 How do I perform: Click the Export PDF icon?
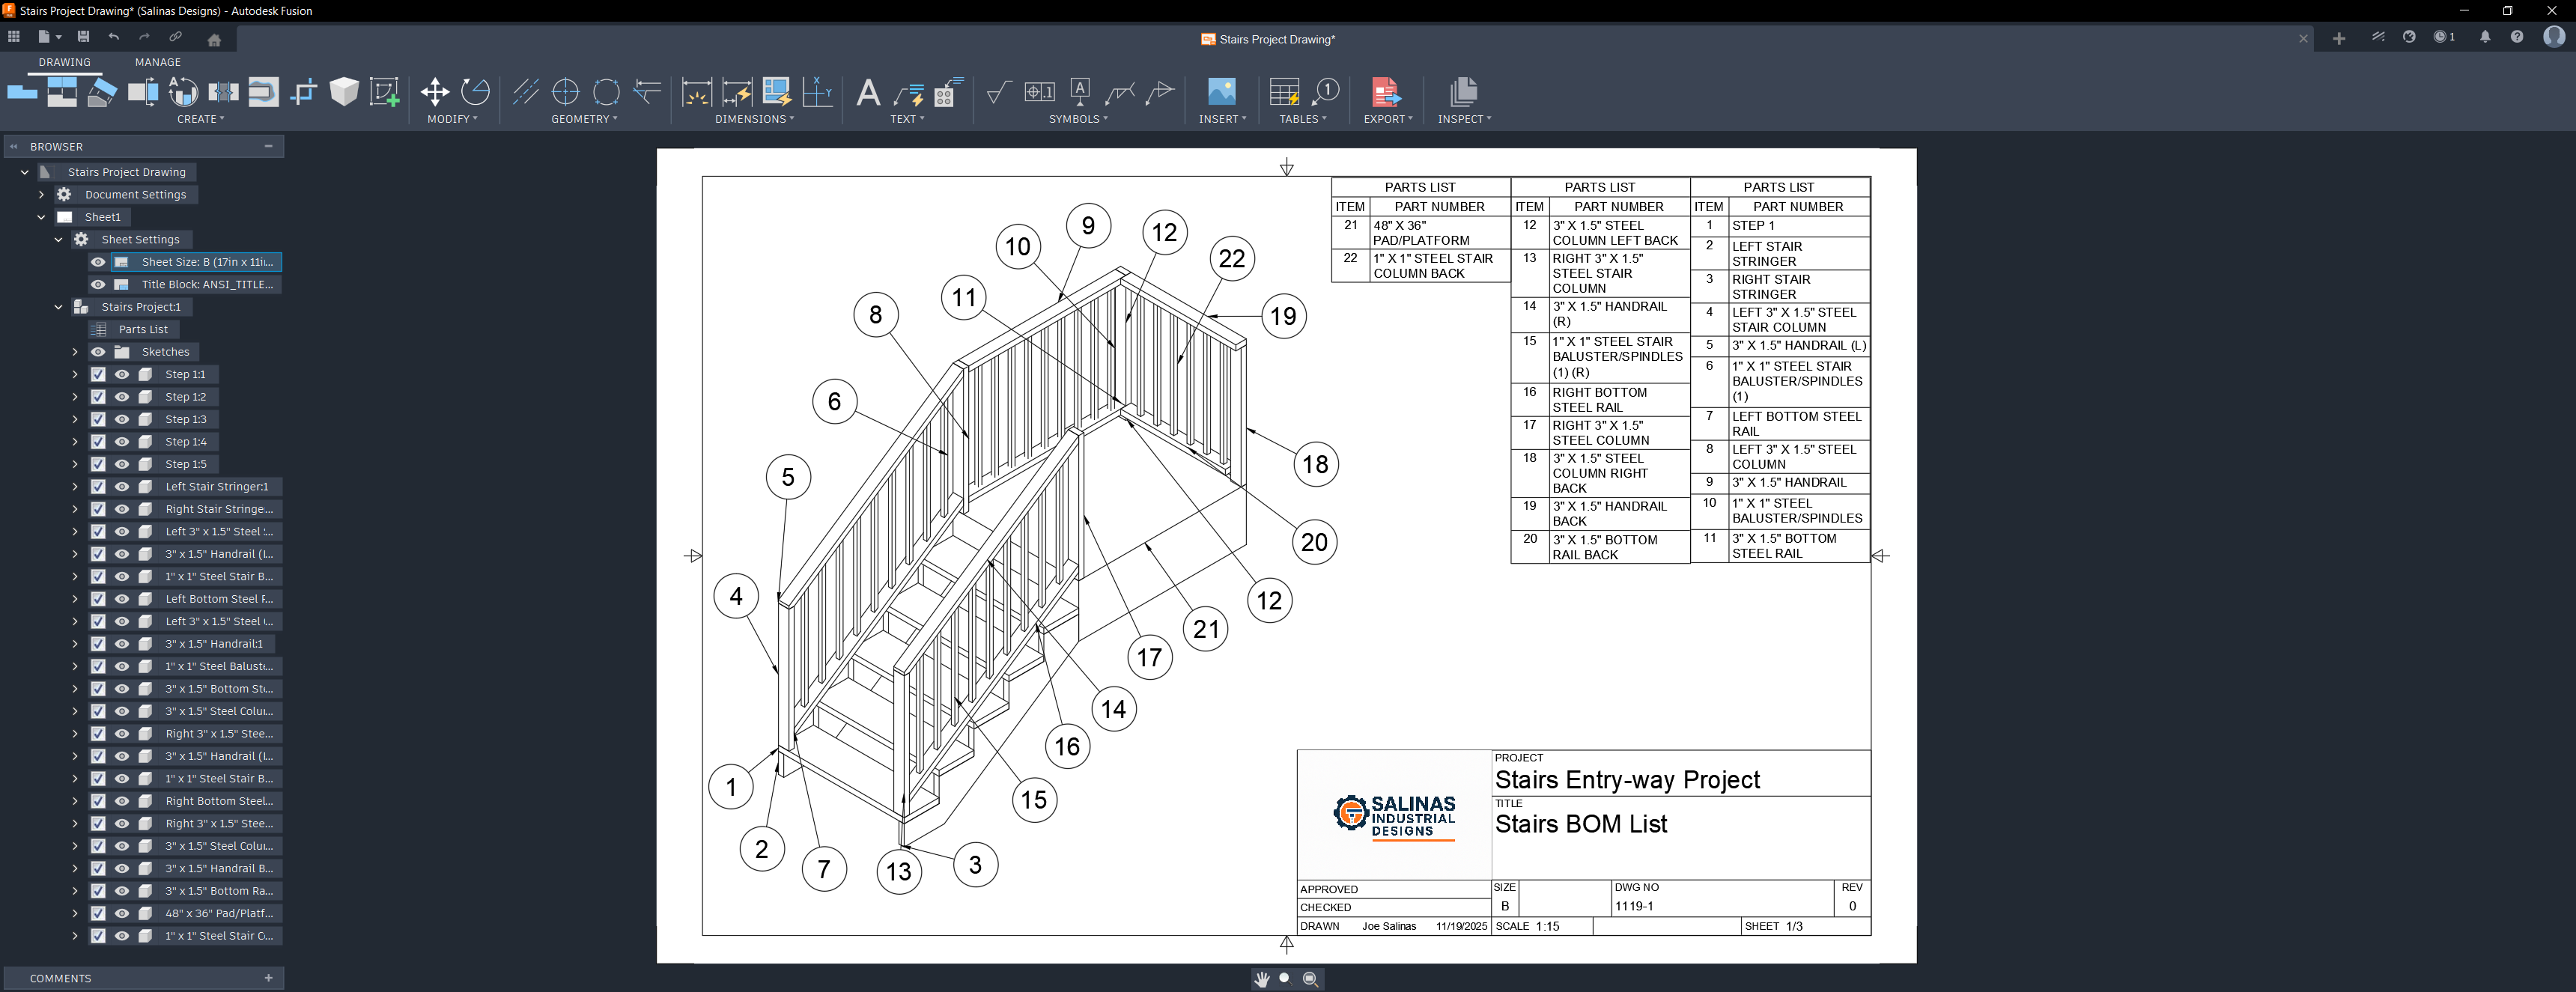point(1386,92)
